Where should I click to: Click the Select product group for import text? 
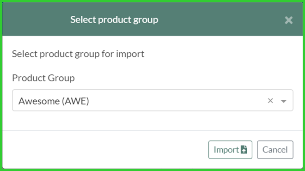[x=78, y=54]
